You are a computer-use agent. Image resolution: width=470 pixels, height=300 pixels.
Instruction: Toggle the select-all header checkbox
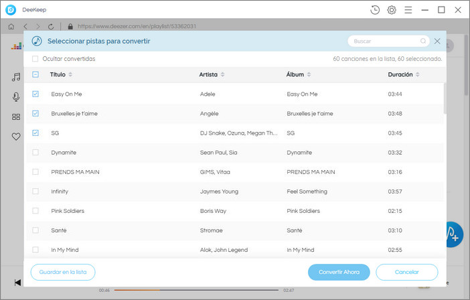coord(35,74)
